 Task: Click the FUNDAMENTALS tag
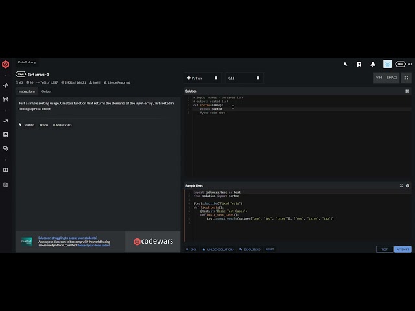coord(62,125)
